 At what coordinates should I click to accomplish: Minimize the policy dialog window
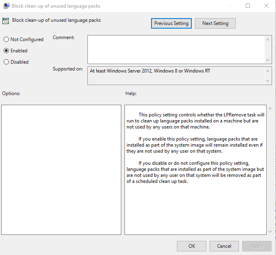click(x=230, y=6)
